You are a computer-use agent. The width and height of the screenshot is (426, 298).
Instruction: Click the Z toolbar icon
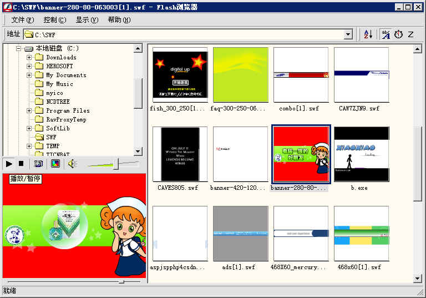point(410,34)
